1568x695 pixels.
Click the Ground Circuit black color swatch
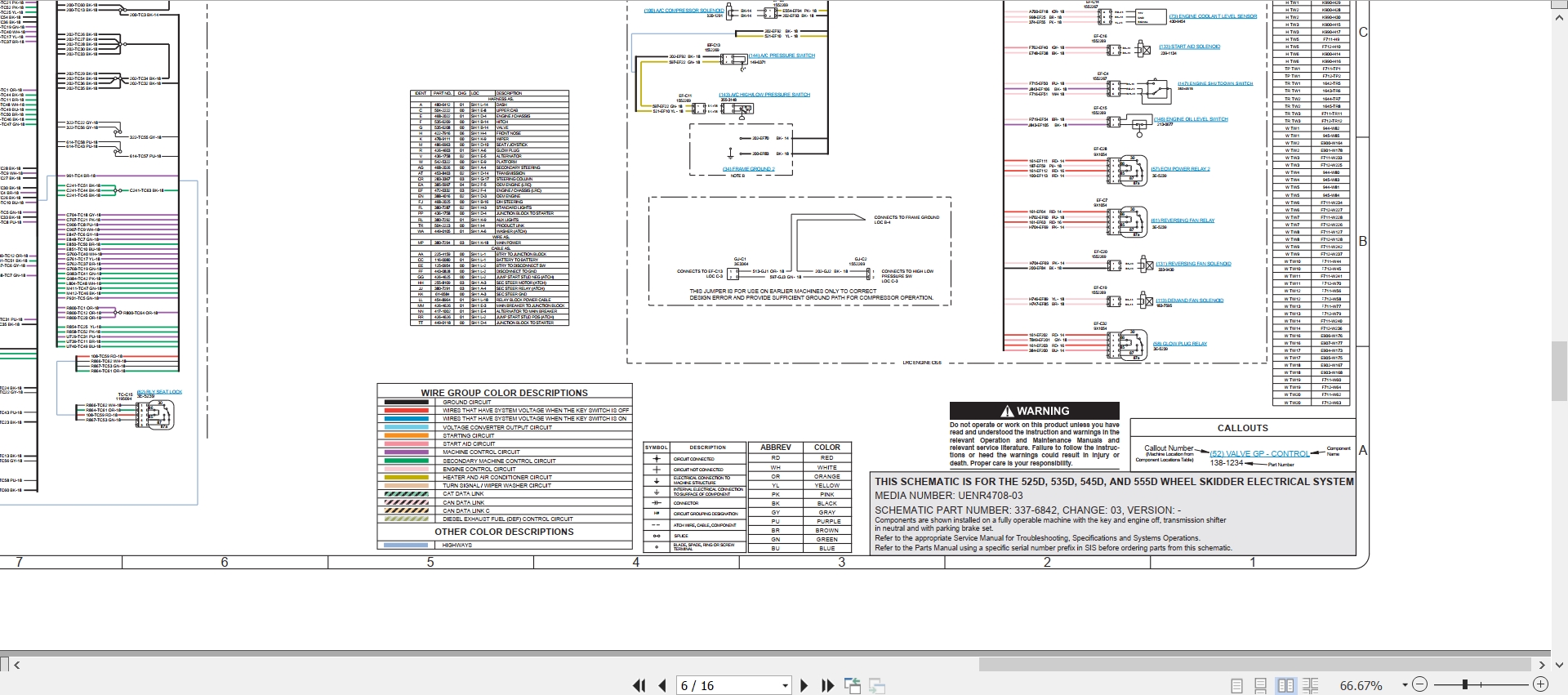pos(406,402)
